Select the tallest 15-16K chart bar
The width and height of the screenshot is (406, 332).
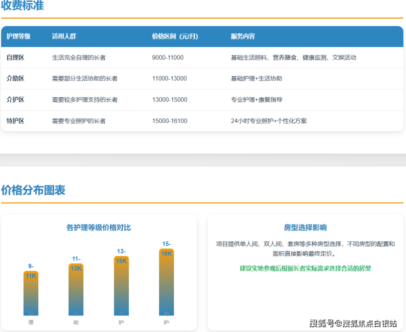tap(166, 282)
